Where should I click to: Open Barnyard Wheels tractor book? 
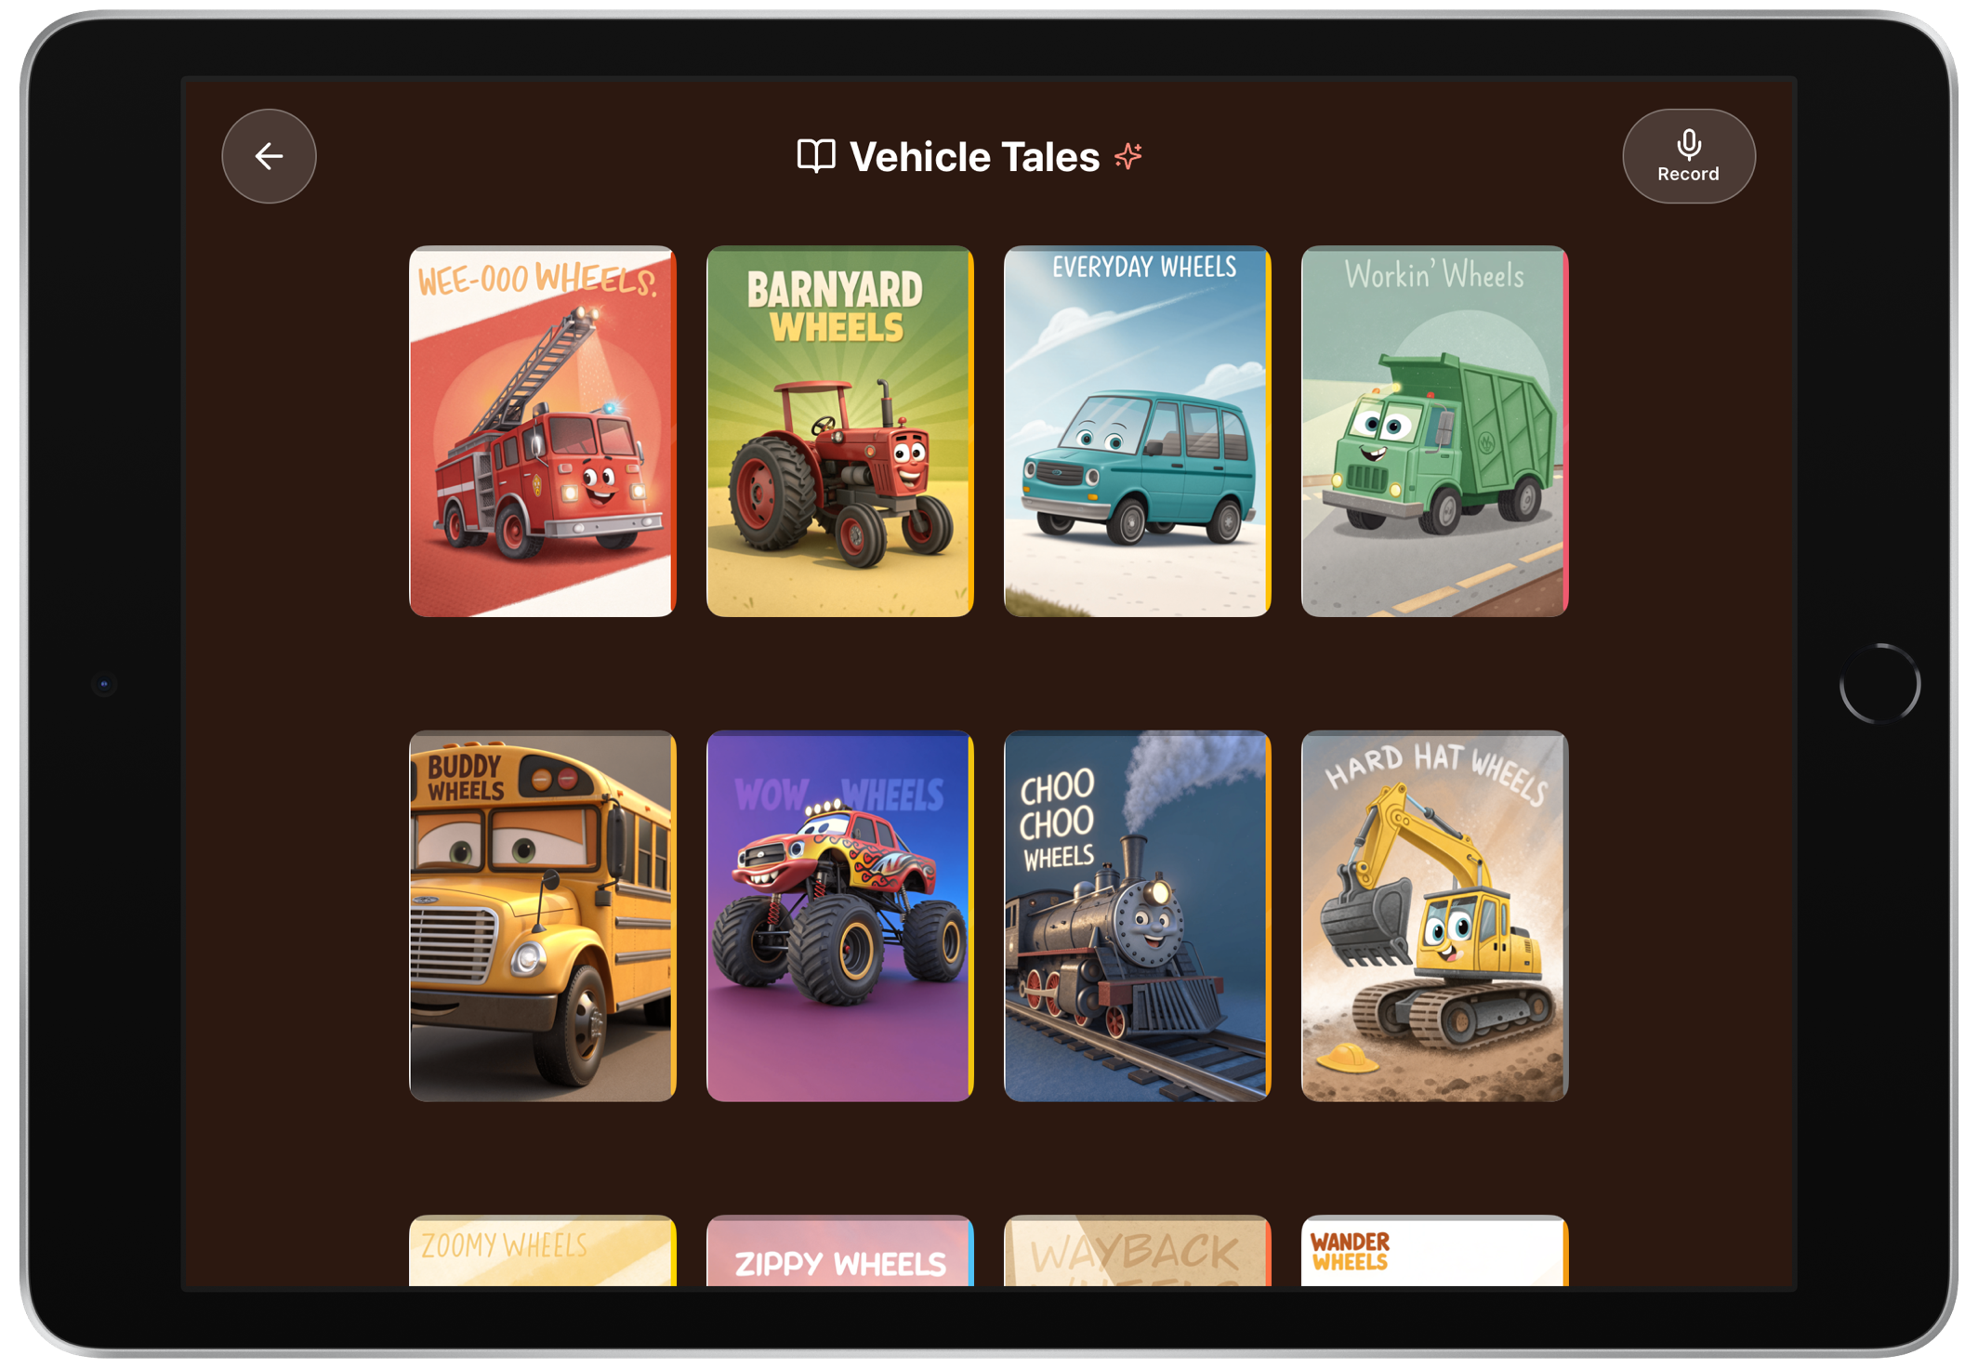coord(839,431)
